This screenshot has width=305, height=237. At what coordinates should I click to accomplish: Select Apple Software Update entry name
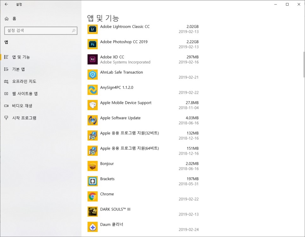click(120, 118)
